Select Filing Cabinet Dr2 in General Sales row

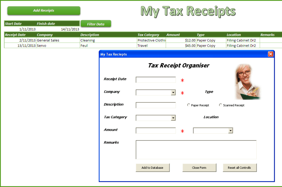[243, 40]
